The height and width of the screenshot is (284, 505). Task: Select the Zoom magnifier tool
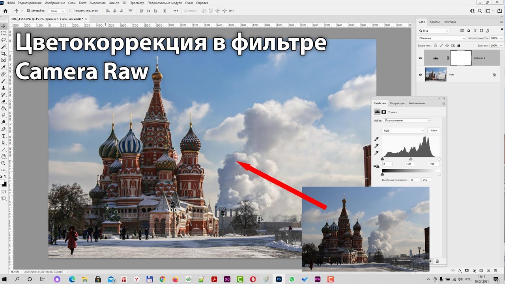pos(4,163)
